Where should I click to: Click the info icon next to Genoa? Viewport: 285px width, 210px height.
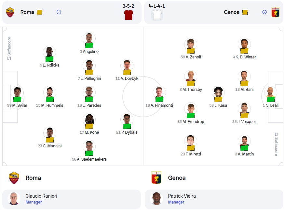tap(265, 12)
